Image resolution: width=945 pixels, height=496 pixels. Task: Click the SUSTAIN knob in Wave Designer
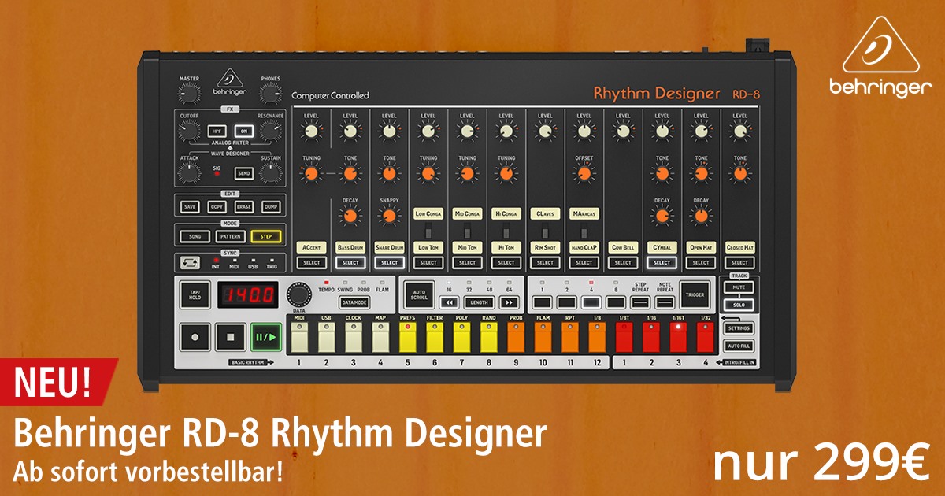pyautogui.click(x=270, y=172)
